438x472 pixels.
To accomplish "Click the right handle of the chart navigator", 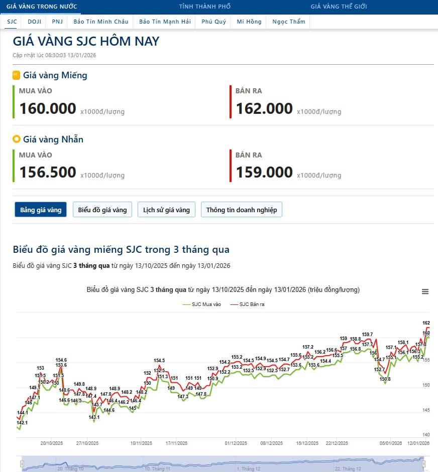I will point(424,463).
